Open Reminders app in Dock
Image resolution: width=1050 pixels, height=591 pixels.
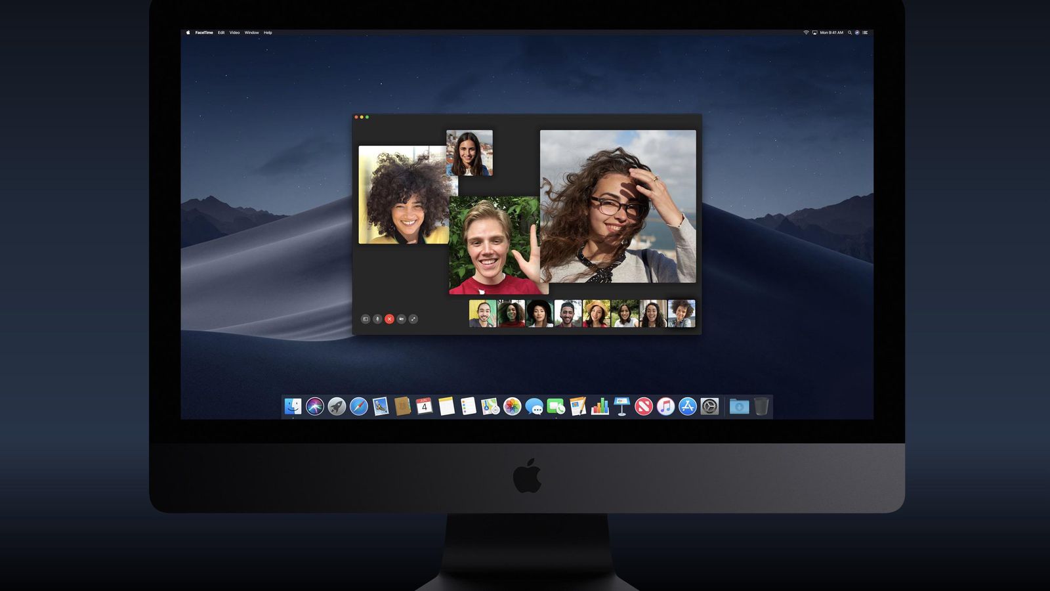(x=468, y=406)
